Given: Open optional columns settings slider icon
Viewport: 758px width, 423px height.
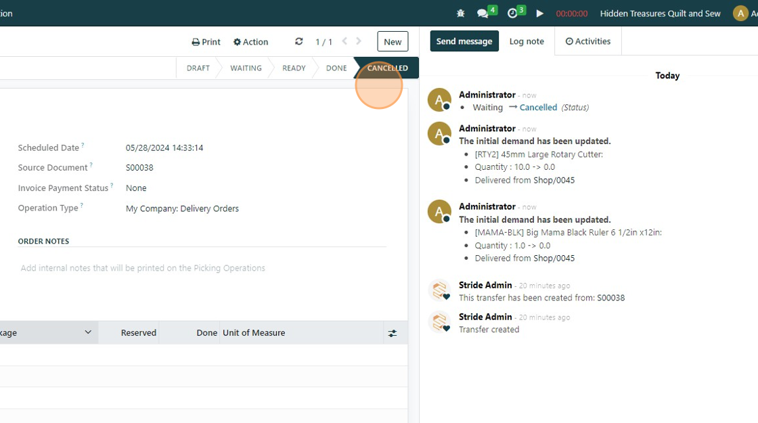Looking at the screenshot, I should [393, 333].
